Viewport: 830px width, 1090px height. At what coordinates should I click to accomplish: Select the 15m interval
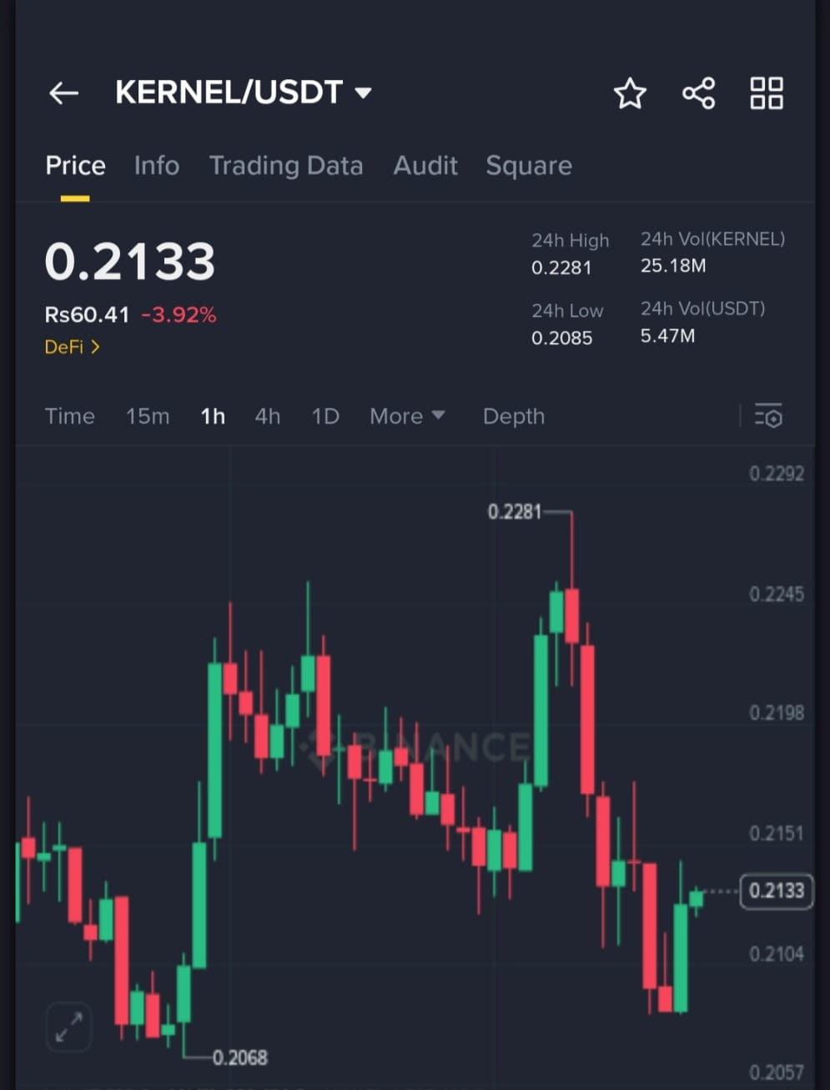point(148,416)
